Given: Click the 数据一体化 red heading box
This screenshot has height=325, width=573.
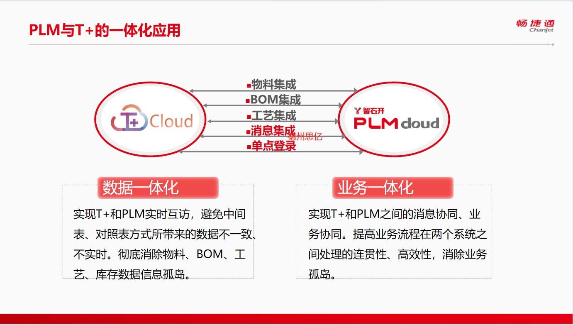Looking at the screenshot, I should [x=158, y=188].
